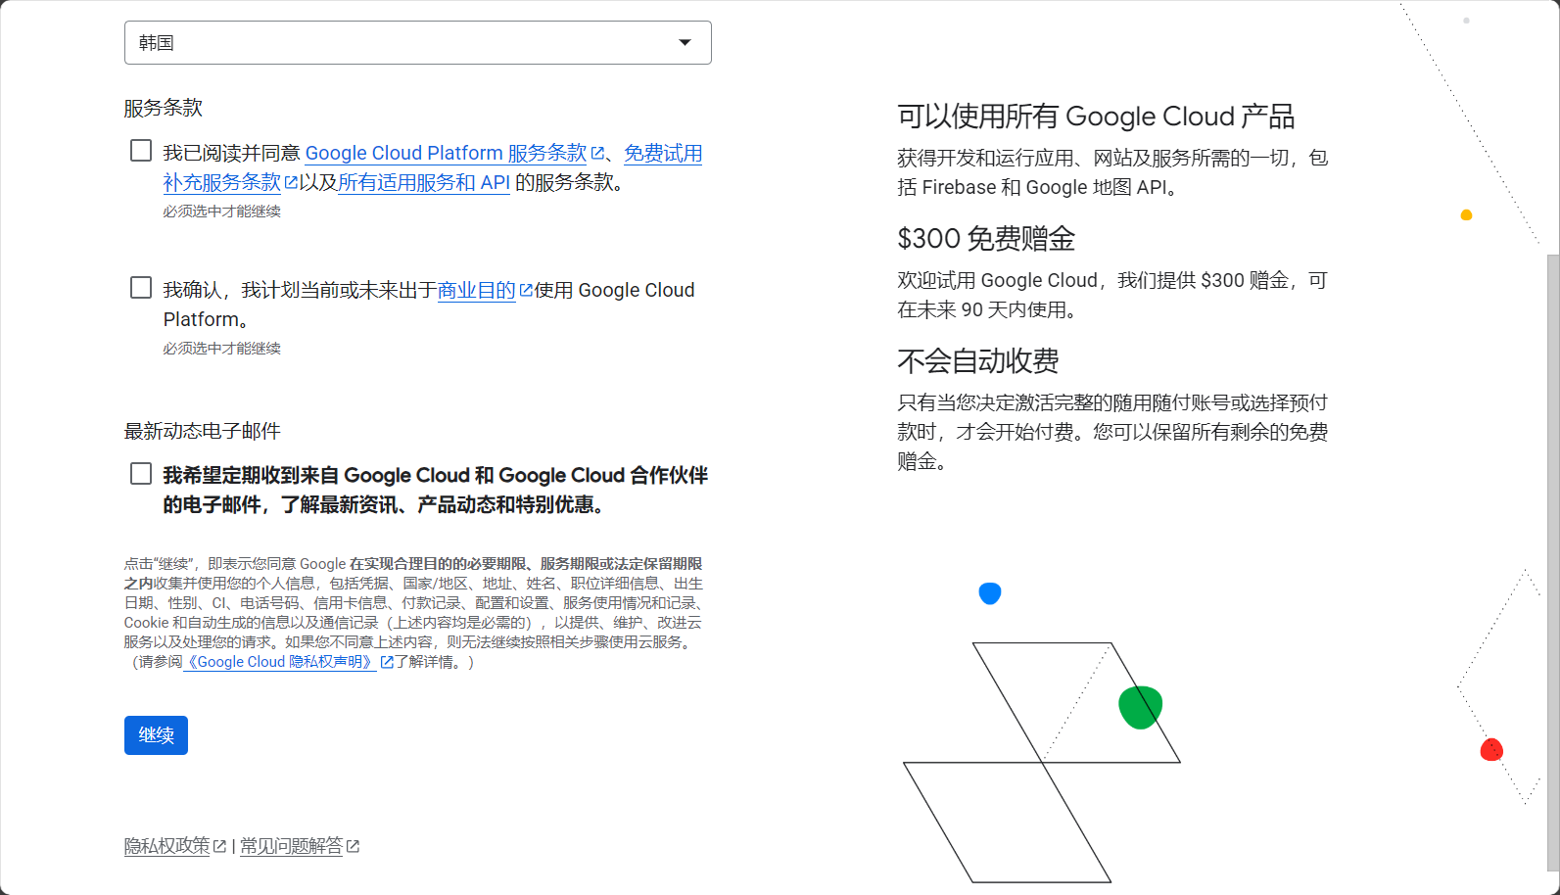Open Google Cloud Platform 服务条款 link
Image resolution: width=1560 pixels, height=895 pixels.
click(x=446, y=153)
